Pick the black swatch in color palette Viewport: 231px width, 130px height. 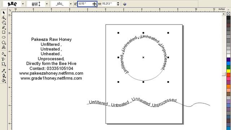(x=228, y=18)
